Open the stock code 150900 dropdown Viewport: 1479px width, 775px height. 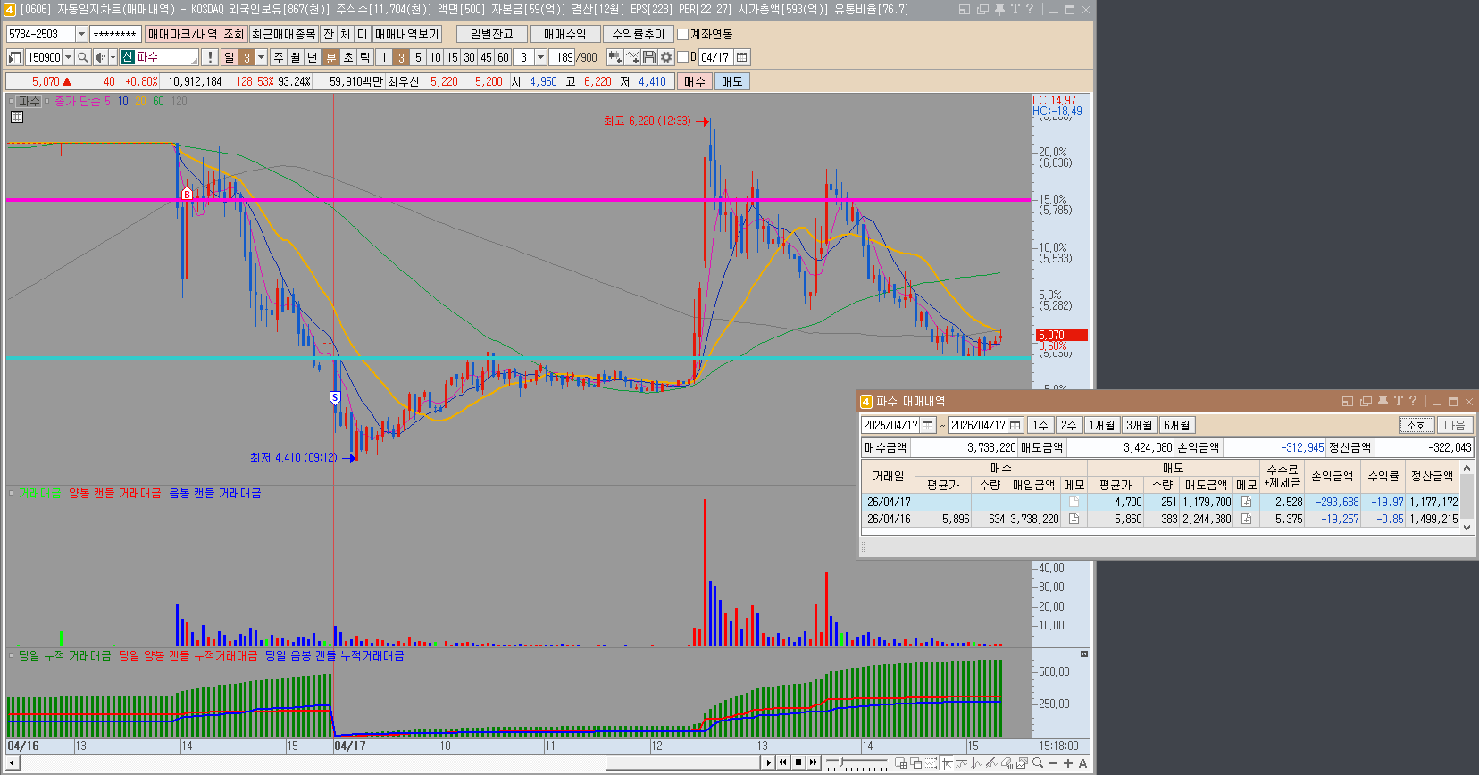(68, 57)
